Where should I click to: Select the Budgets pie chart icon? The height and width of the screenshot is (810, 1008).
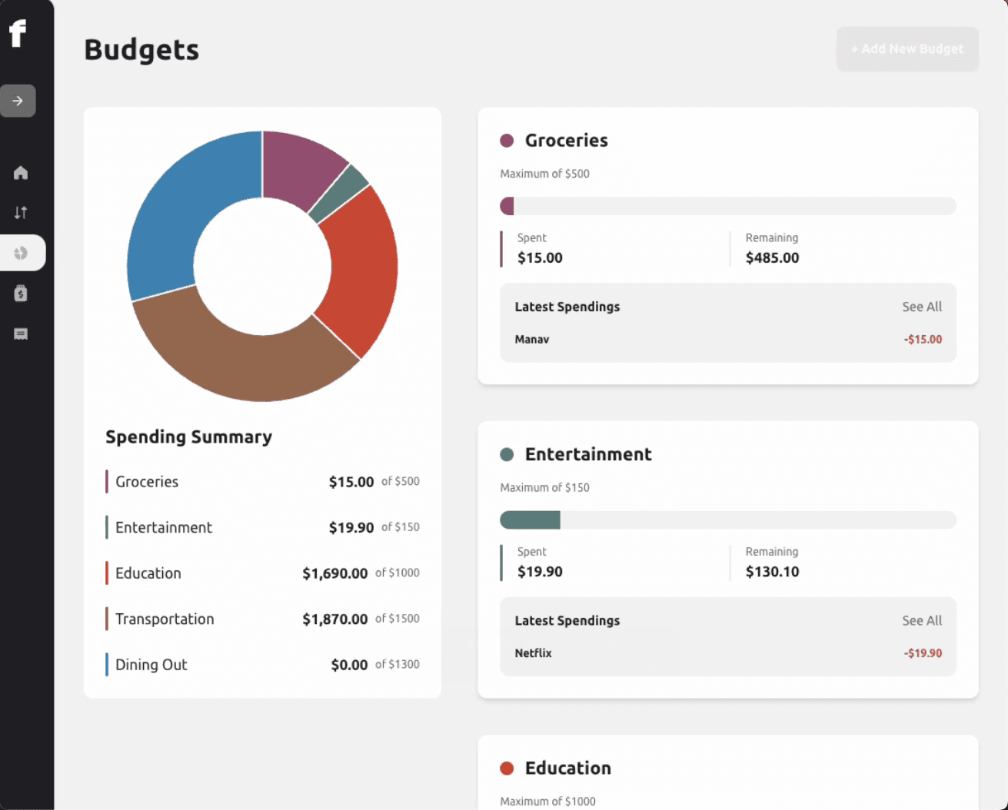21,253
